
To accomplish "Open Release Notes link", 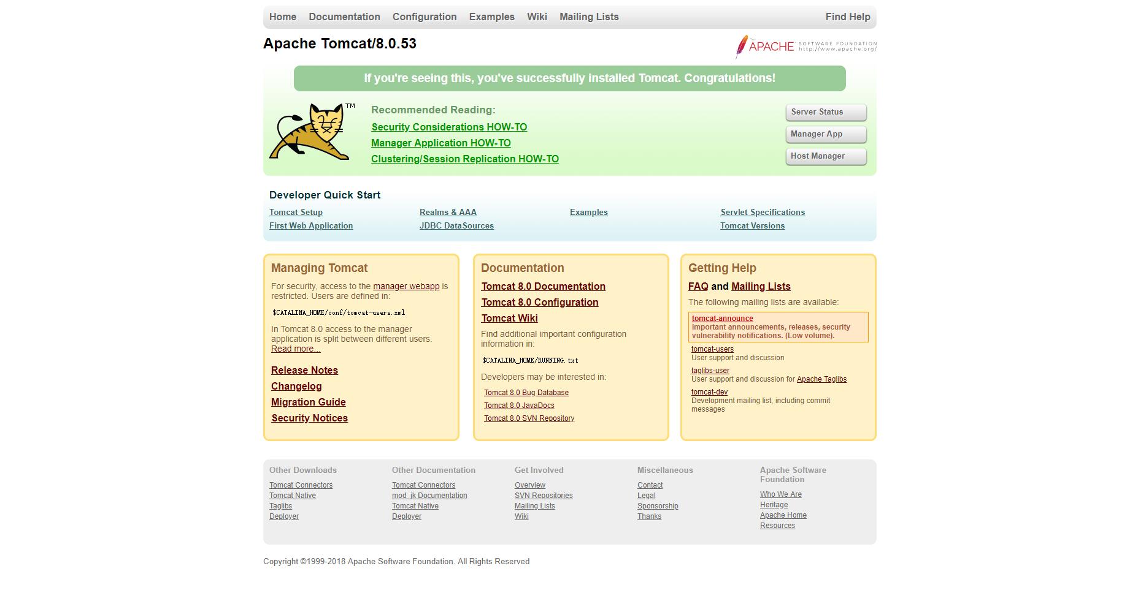I will pos(304,371).
